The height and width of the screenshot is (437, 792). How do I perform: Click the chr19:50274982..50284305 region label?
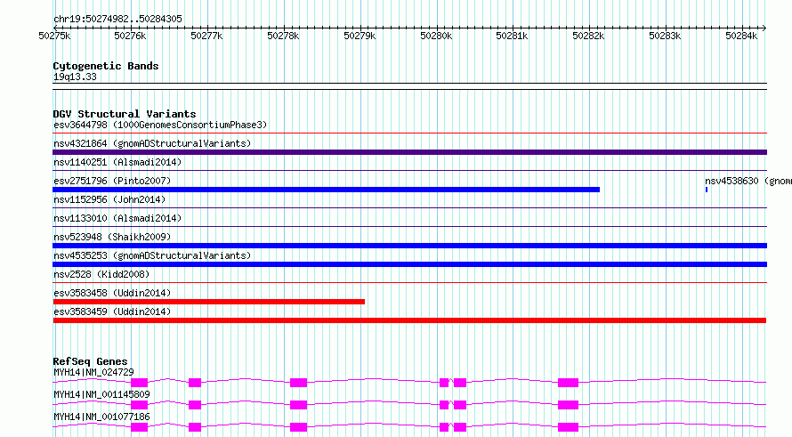(x=117, y=20)
